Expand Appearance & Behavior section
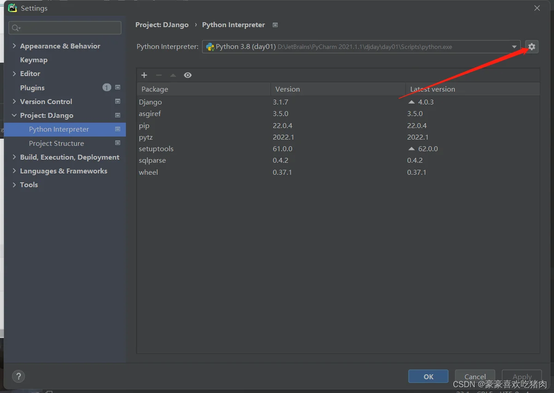 pos(14,46)
